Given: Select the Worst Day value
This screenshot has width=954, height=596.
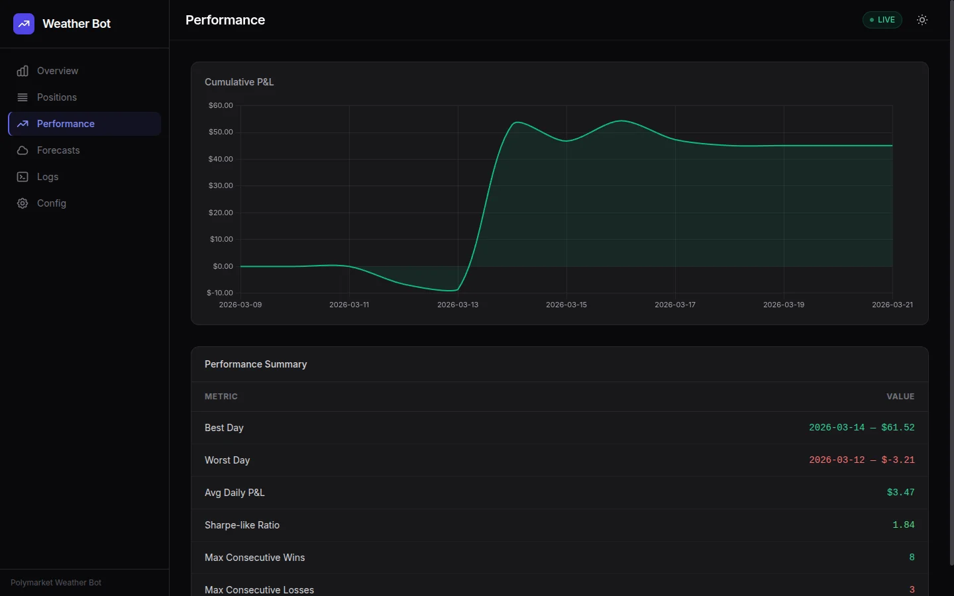Looking at the screenshot, I should point(861,460).
